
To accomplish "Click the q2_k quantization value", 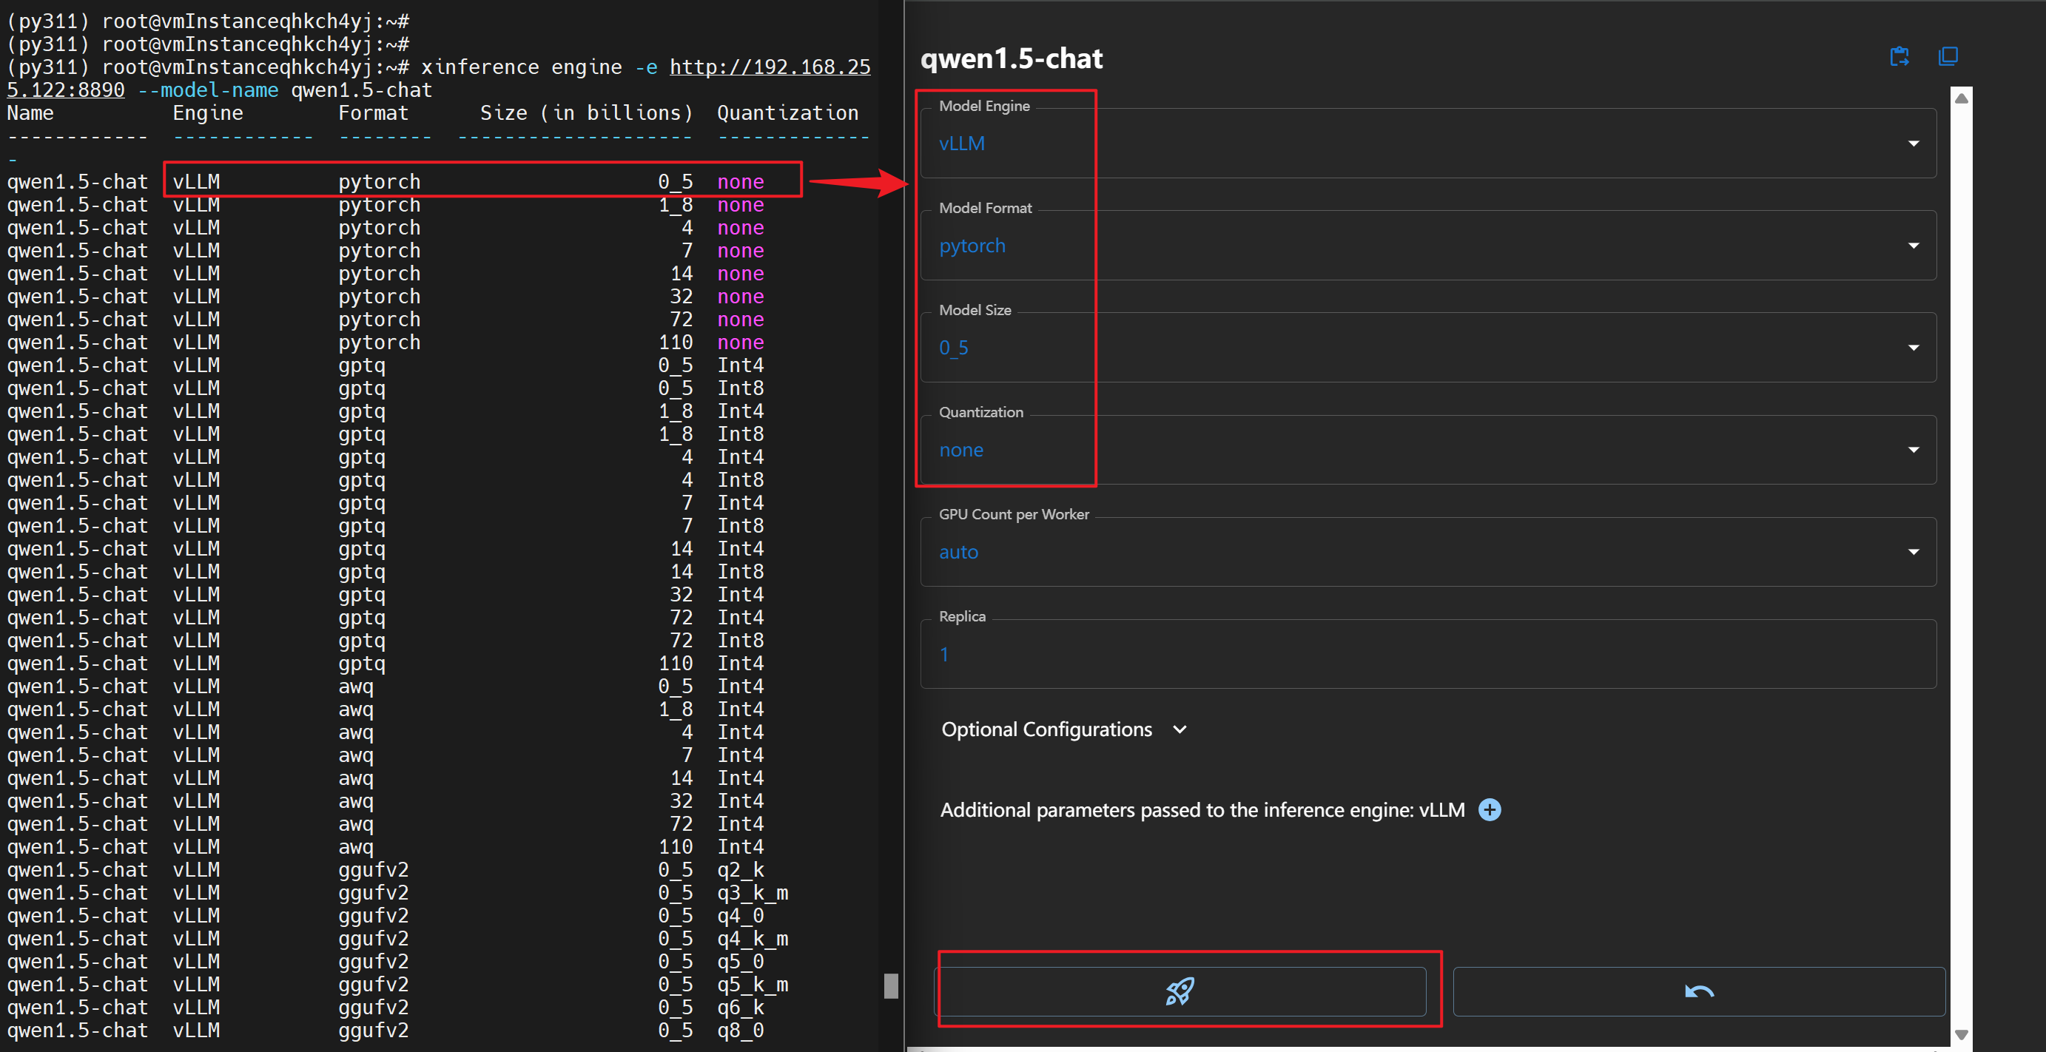I will coord(740,869).
